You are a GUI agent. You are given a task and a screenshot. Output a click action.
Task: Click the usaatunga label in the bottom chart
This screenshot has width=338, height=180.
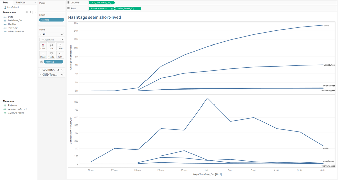click(329, 161)
